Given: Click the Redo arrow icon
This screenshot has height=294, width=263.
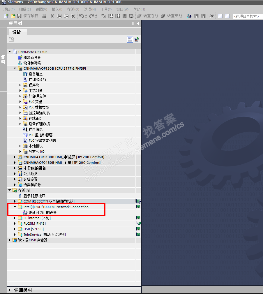Looking at the screenshot, I should (x=91, y=16).
